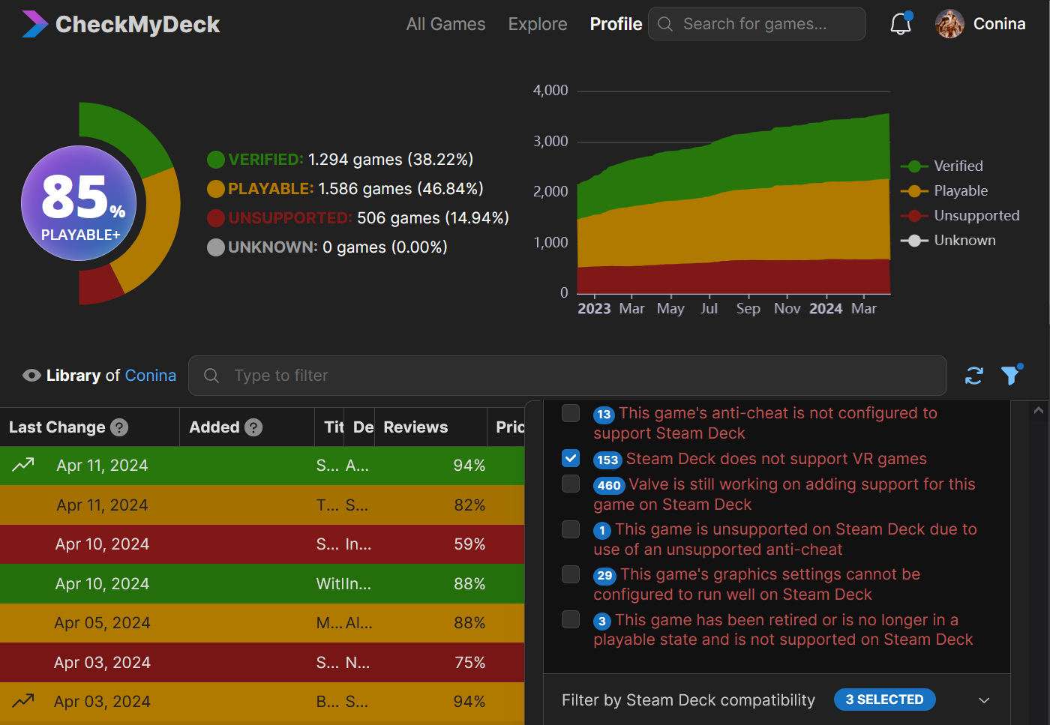The image size is (1050, 725).
Task: Click the 460 count badge
Action: click(x=609, y=485)
